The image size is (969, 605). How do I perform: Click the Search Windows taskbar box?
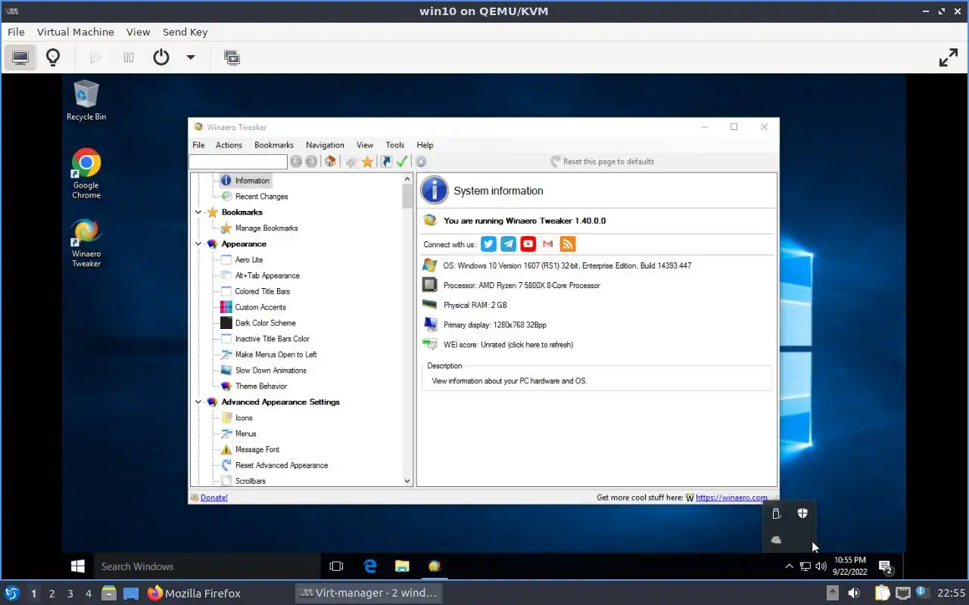pyautogui.click(x=207, y=566)
